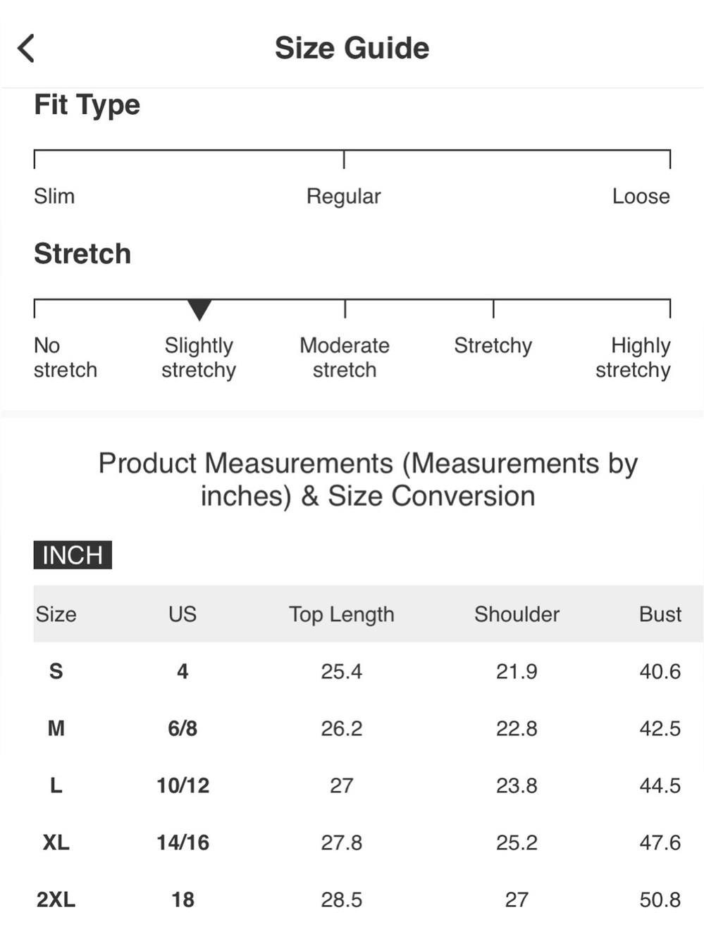Select the US column header

point(183,614)
